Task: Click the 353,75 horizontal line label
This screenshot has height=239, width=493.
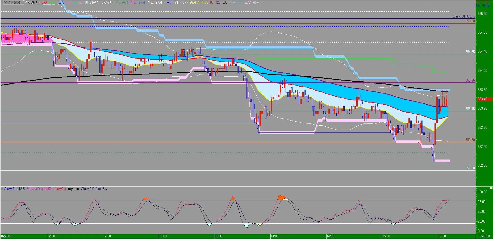Action: pos(470,80)
